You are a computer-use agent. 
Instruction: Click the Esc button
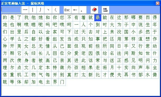[67, 10]
